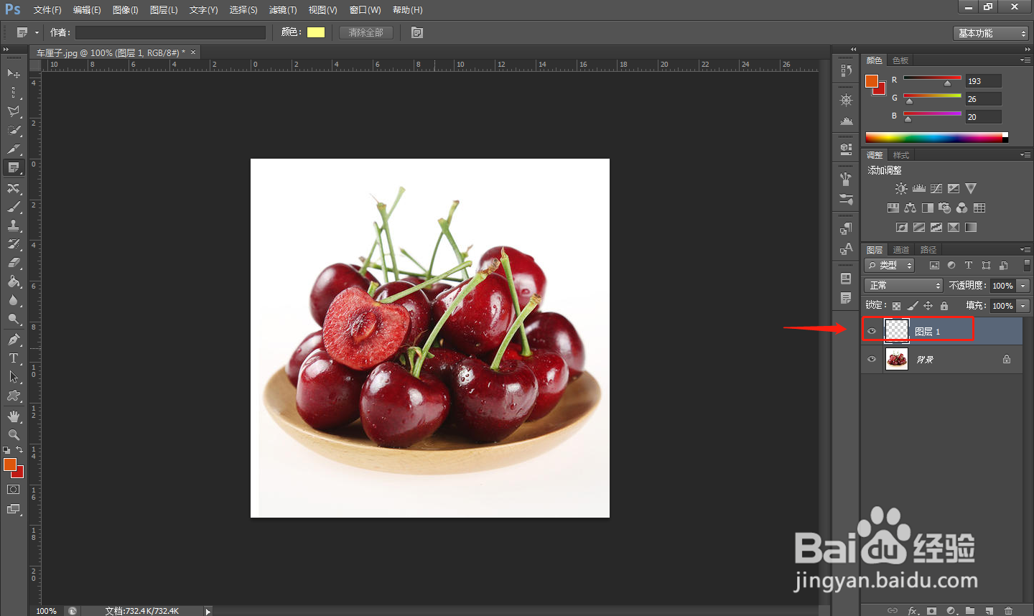Hide the 图层 1 layer

click(872, 331)
